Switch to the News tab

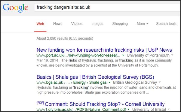click(58, 24)
